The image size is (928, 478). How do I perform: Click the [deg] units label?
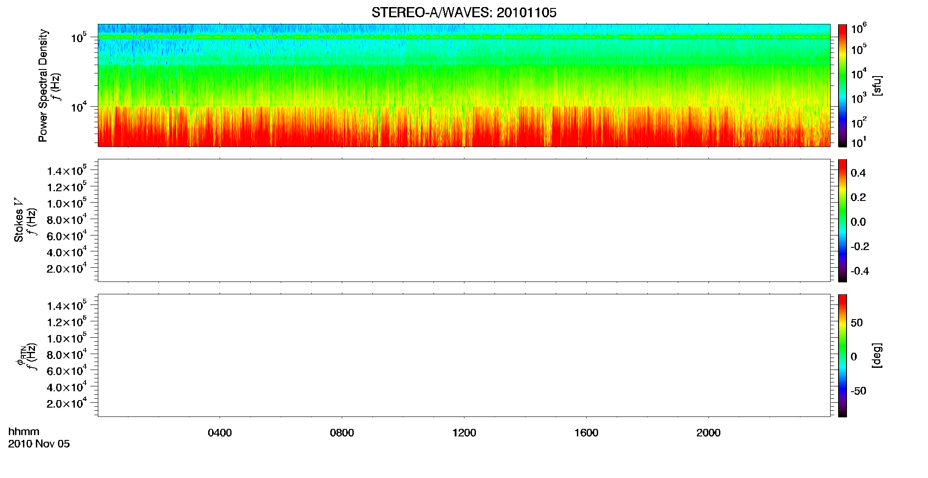[877, 355]
